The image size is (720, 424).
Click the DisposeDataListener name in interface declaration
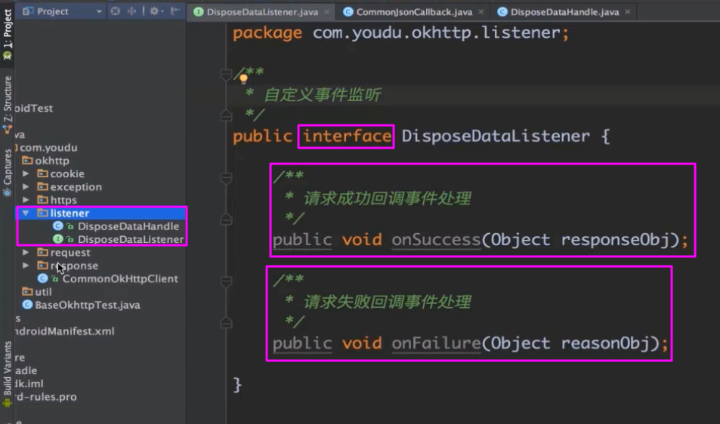click(x=496, y=136)
